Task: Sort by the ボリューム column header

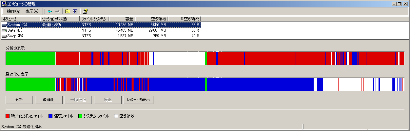Action: pos(20,19)
